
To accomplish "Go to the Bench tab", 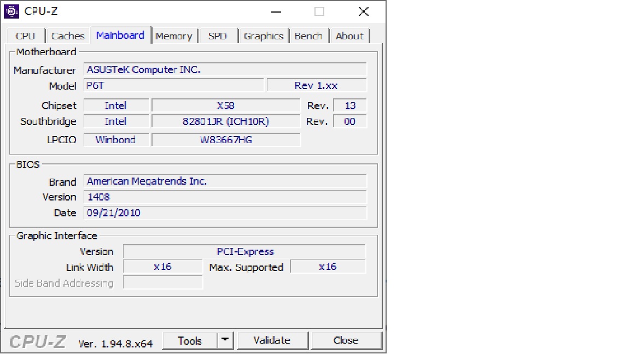I will pos(308,36).
